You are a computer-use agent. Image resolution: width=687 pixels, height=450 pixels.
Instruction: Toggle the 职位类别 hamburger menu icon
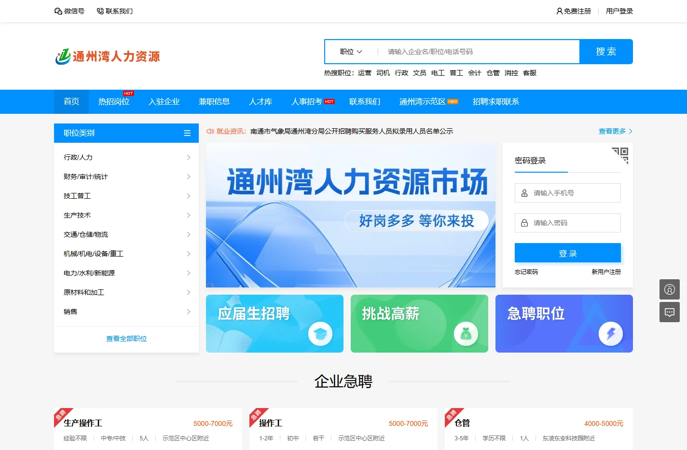point(187,133)
